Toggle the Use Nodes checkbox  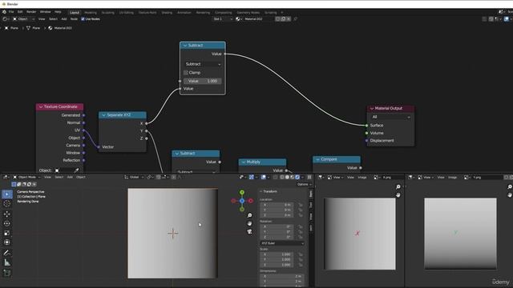83,19
